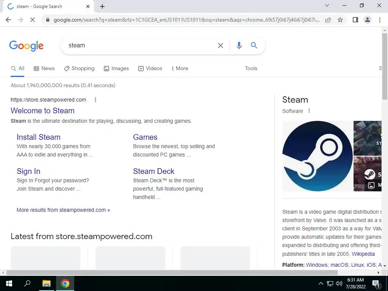This screenshot has height=291, width=388.
Task: Go back using the browser back arrow
Action: coord(8,20)
